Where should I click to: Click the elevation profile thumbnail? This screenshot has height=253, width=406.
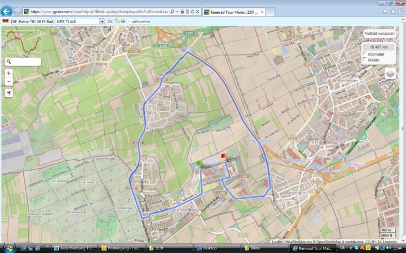click(x=23, y=41)
